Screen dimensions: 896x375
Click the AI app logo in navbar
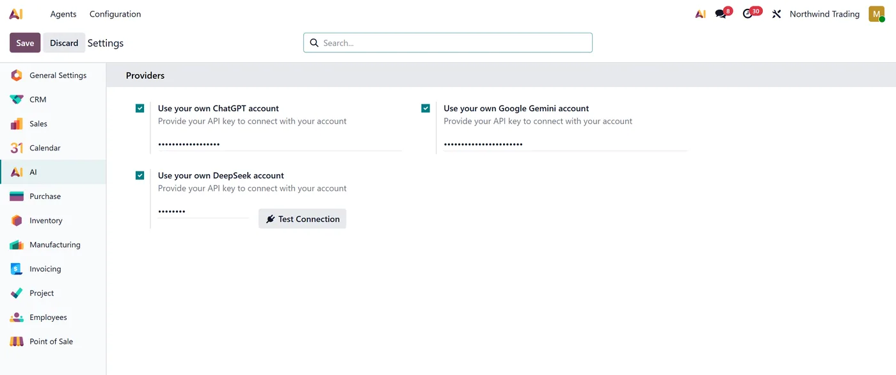(x=16, y=14)
